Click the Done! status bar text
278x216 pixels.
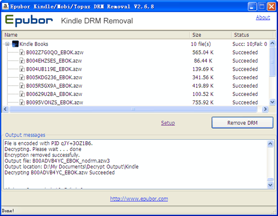click(8, 211)
